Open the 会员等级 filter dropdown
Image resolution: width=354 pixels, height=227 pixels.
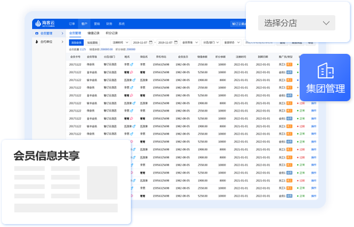coord(190,42)
